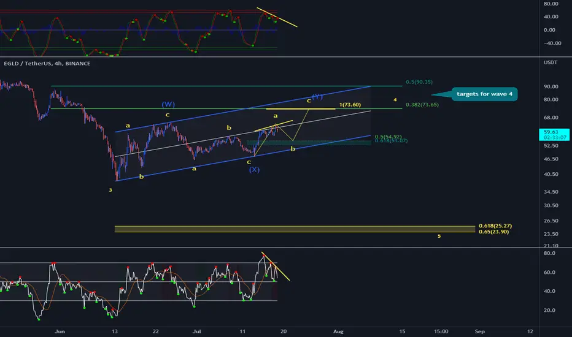The height and width of the screenshot is (337, 572).
Task: Select the 0.5(90.35) fib level label
Action: point(419,82)
